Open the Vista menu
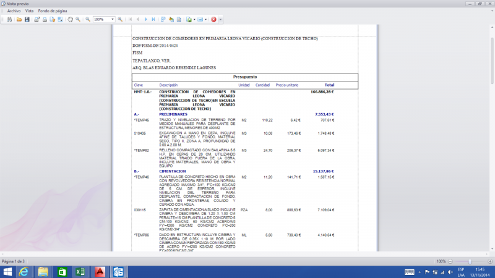This screenshot has height=278, width=495. tap(29, 11)
